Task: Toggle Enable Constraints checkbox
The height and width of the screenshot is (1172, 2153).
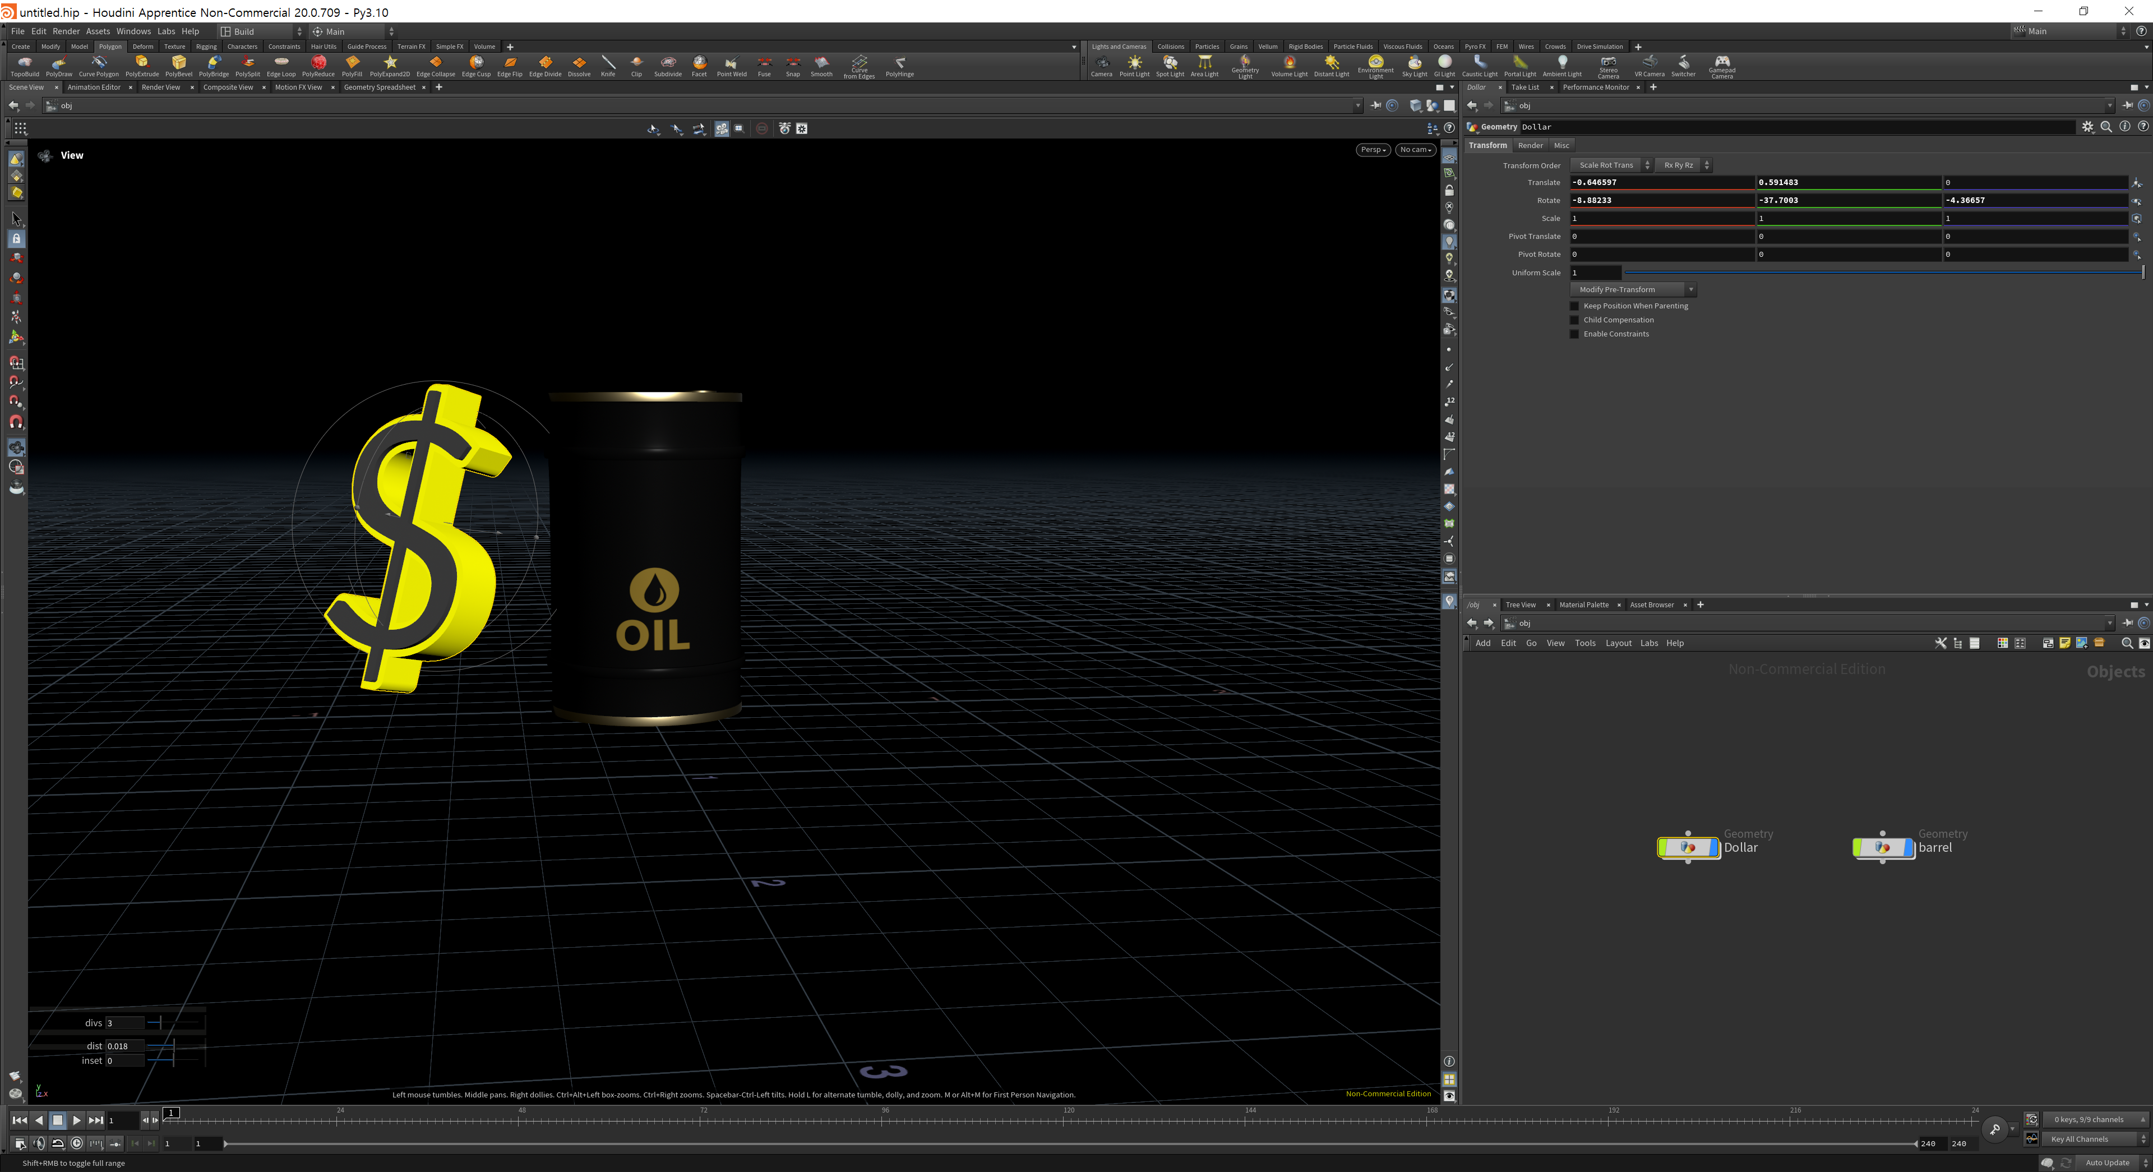Action: [1574, 334]
